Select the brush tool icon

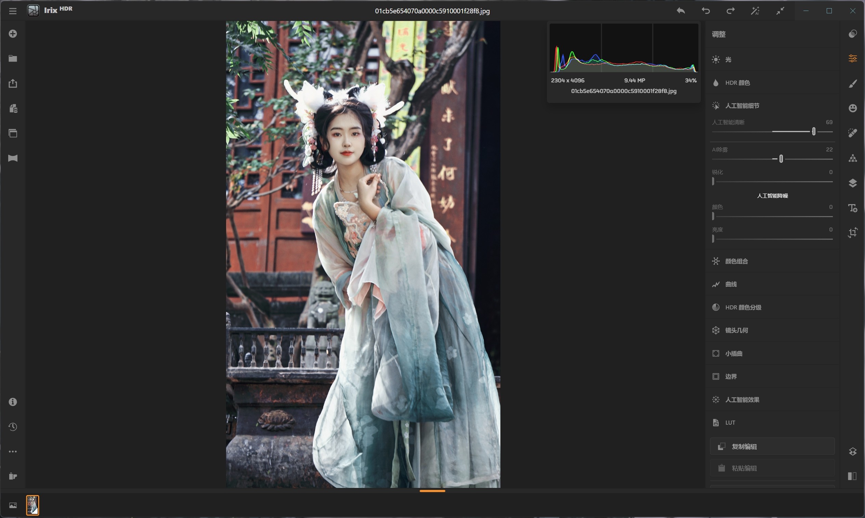click(852, 83)
